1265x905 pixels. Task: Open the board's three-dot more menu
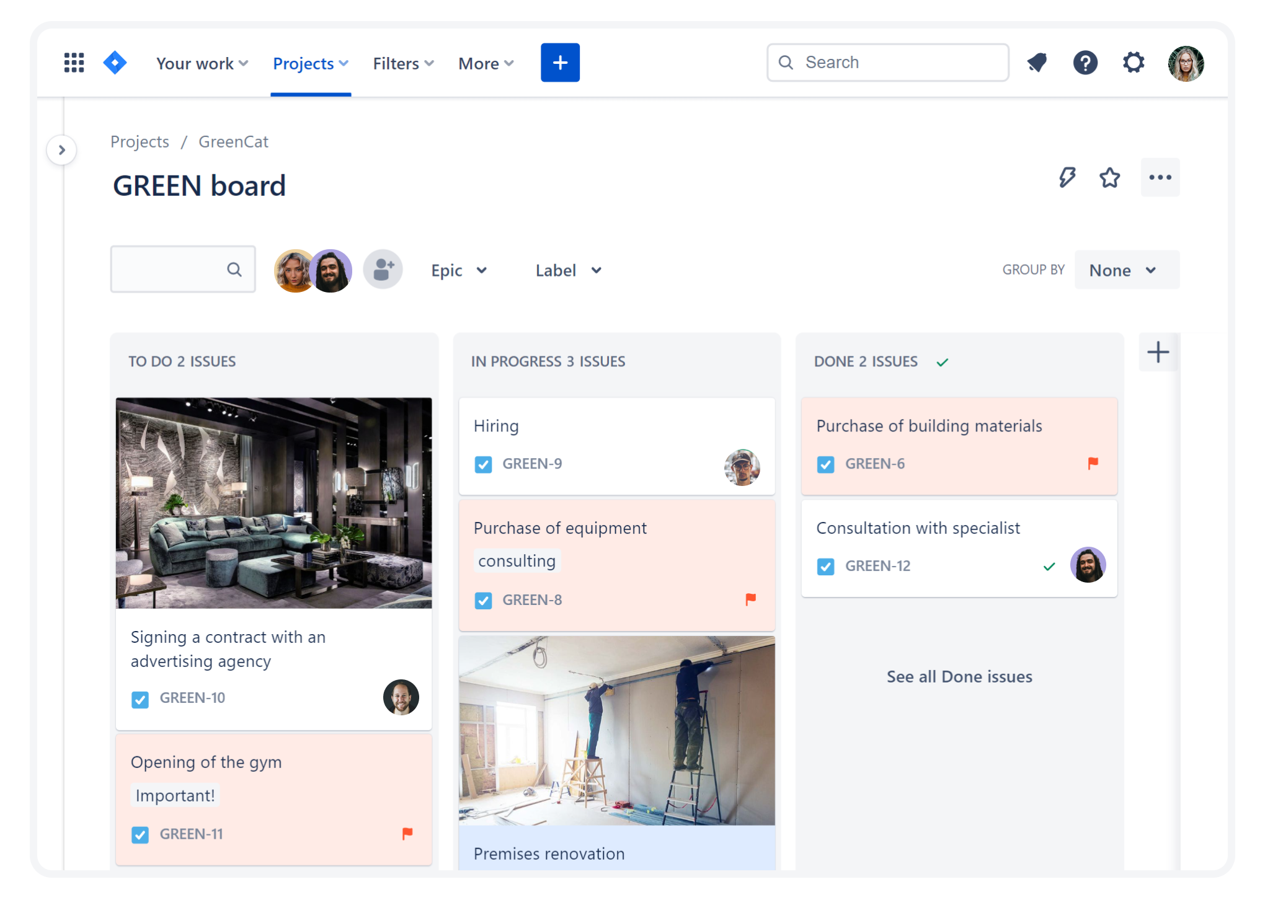[x=1160, y=178]
